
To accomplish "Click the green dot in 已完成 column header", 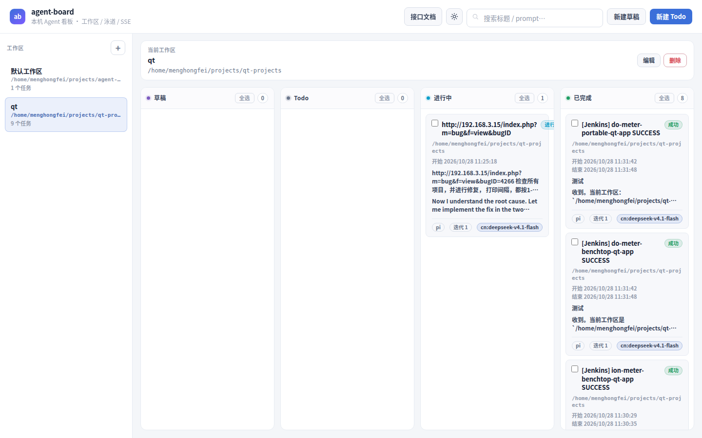I will tap(568, 98).
